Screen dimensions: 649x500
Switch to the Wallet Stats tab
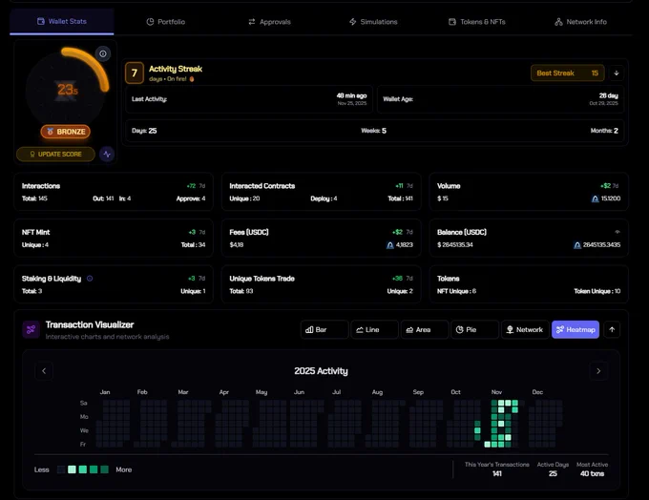tap(62, 22)
